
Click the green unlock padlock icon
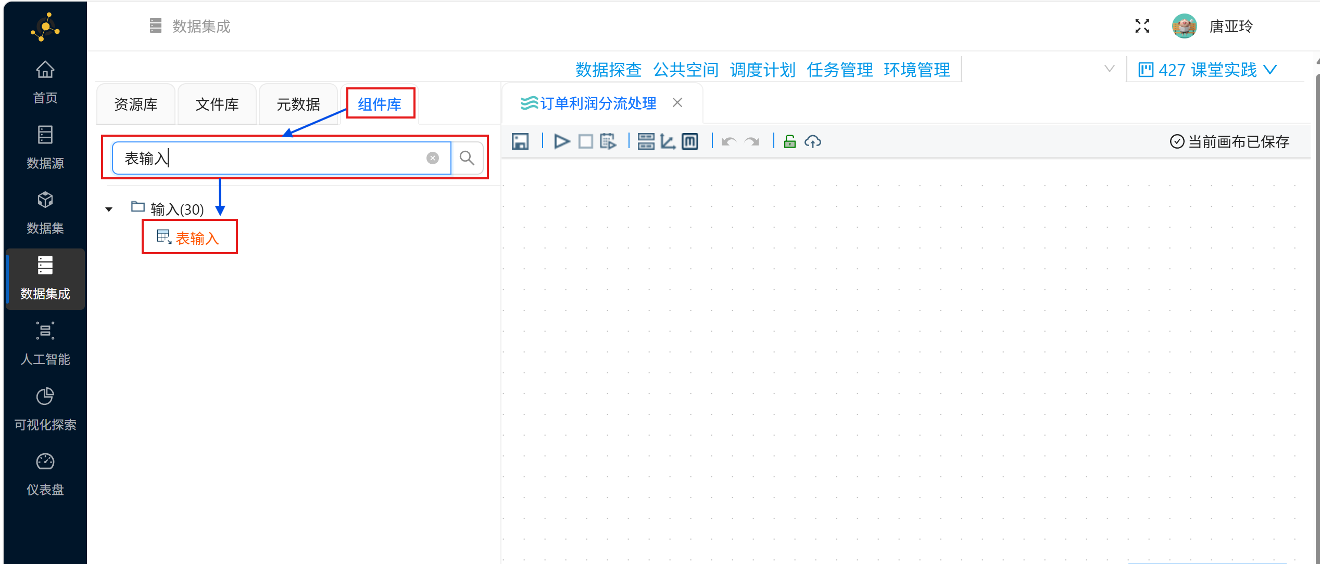pos(789,141)
